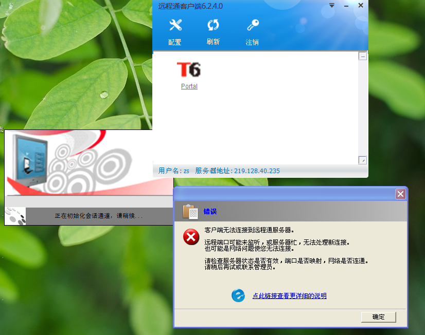Click the 刷新 refresh icon
Viewport: 425px width, 335px height.
pyautogui.click(x=213, y=25)
